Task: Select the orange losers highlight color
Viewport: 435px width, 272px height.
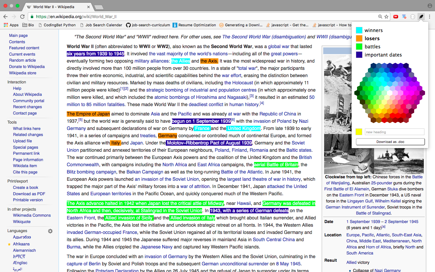Action: tap(359, 38)
